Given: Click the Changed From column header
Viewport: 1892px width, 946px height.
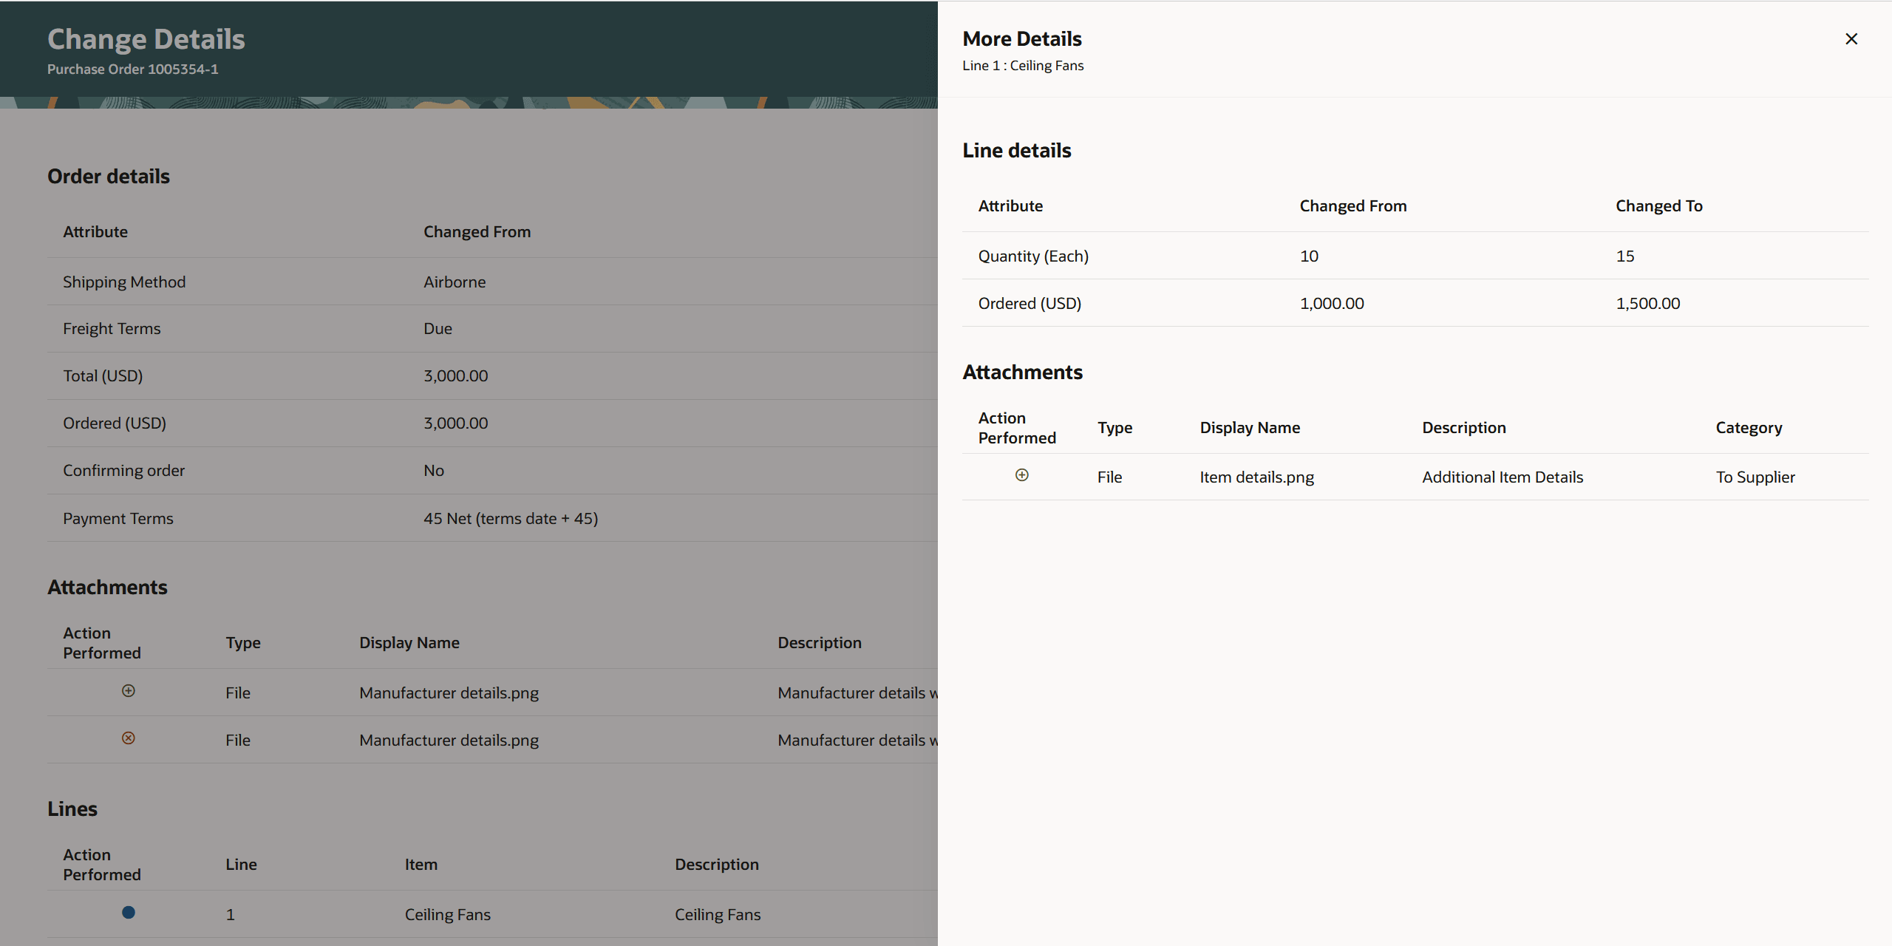Looking at the screenshot, I should pos(1352,205).
